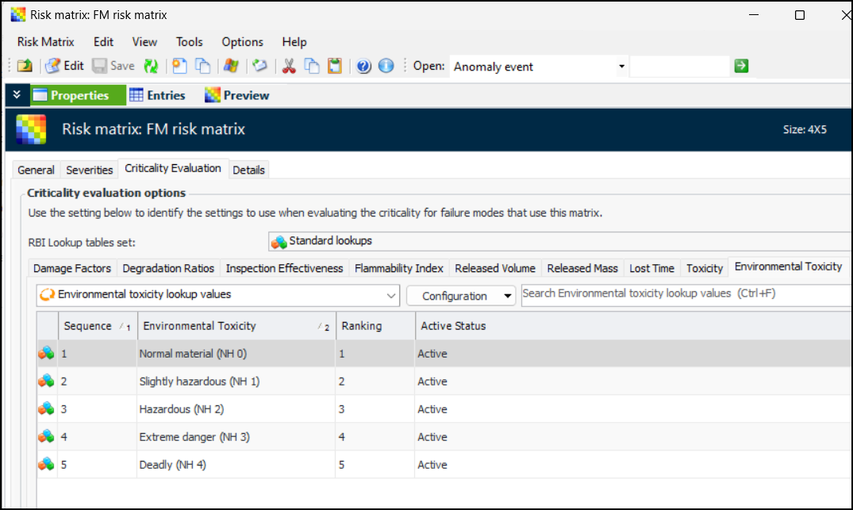Open the Tools menu

[189, 42]
